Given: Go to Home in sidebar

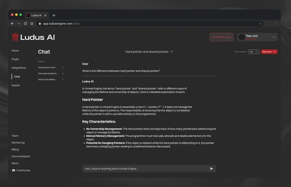Looking at the screenshot, I should (15, 51).
